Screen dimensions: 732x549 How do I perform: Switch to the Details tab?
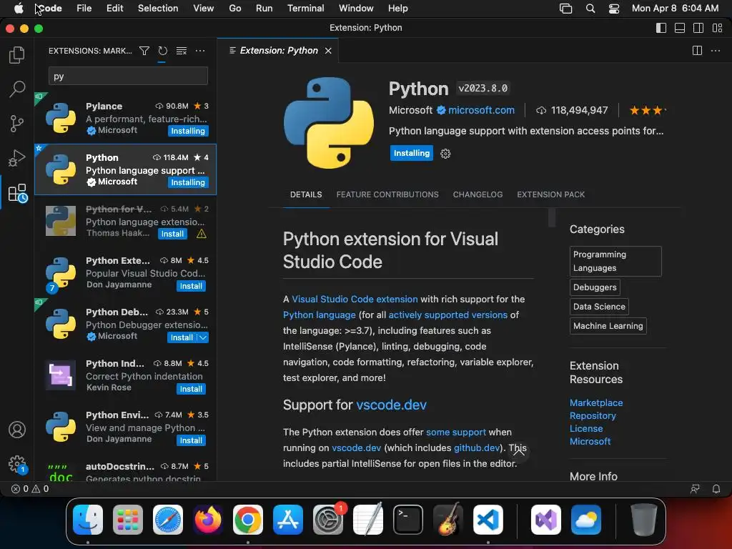tap(306, 194)
